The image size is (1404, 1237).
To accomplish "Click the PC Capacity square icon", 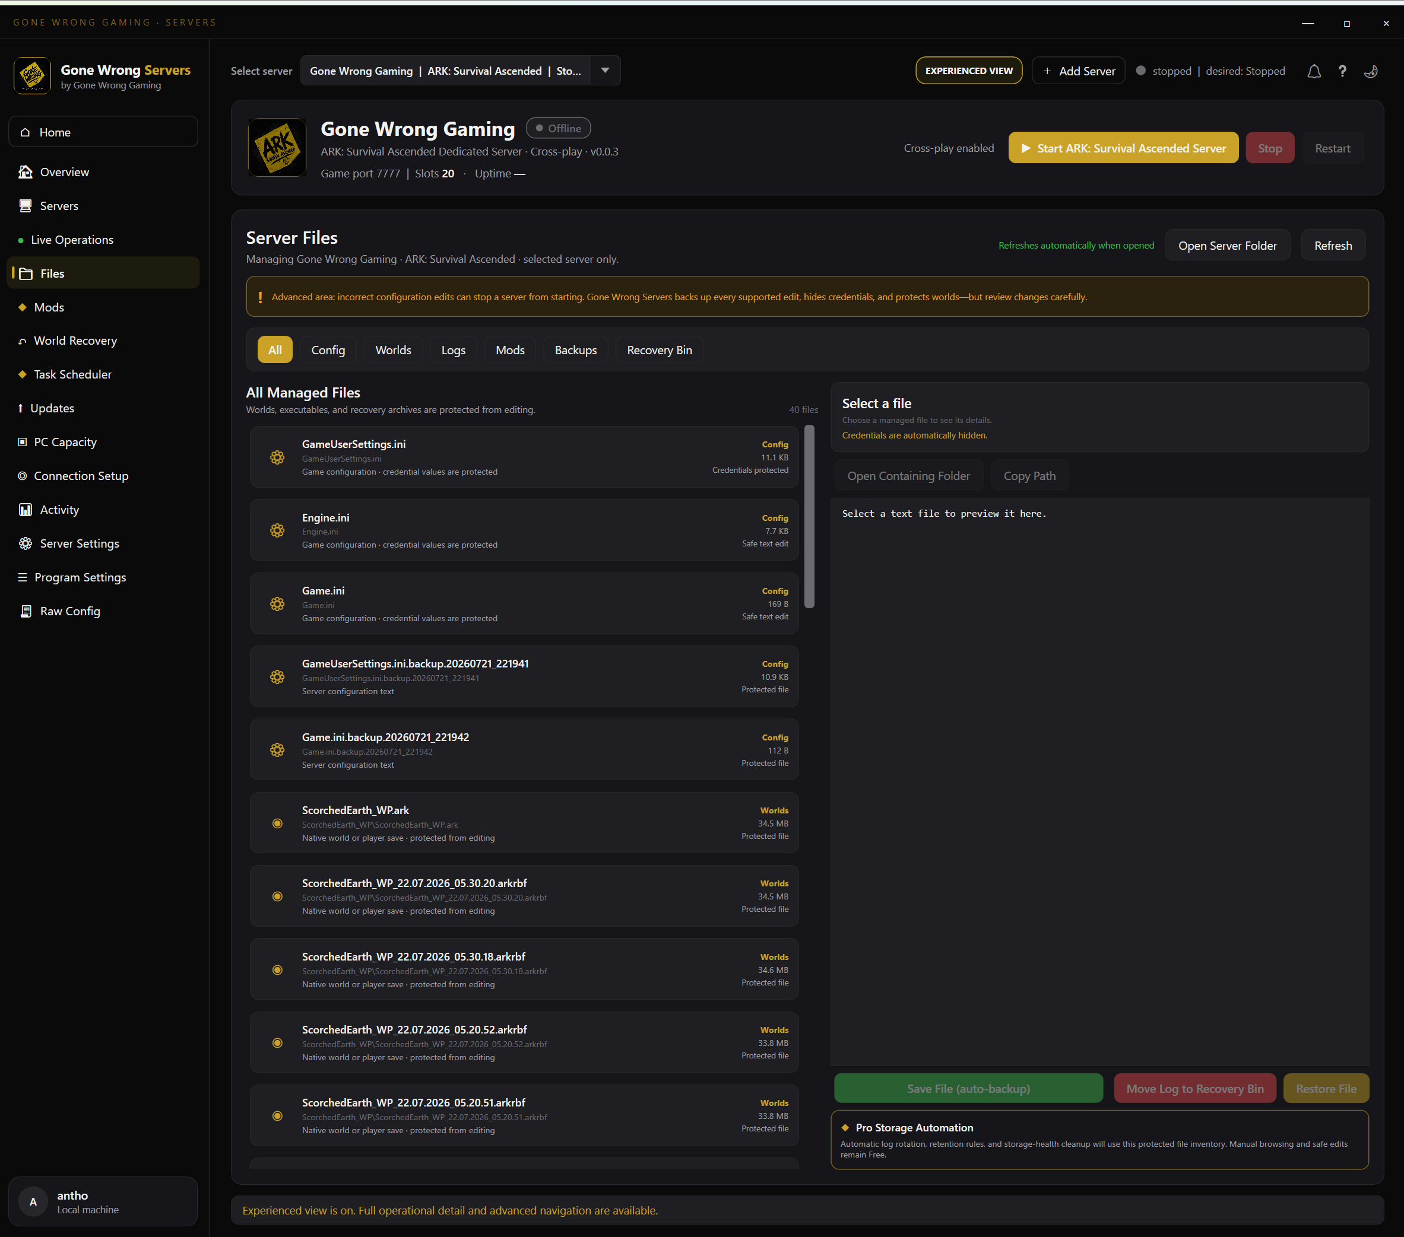I will (23, 441).
